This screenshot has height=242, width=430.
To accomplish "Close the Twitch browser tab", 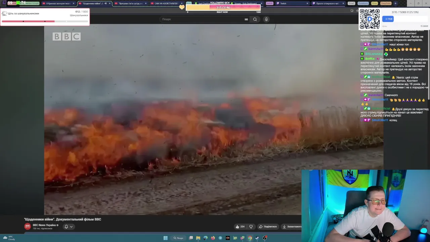I will coord(307,3).
